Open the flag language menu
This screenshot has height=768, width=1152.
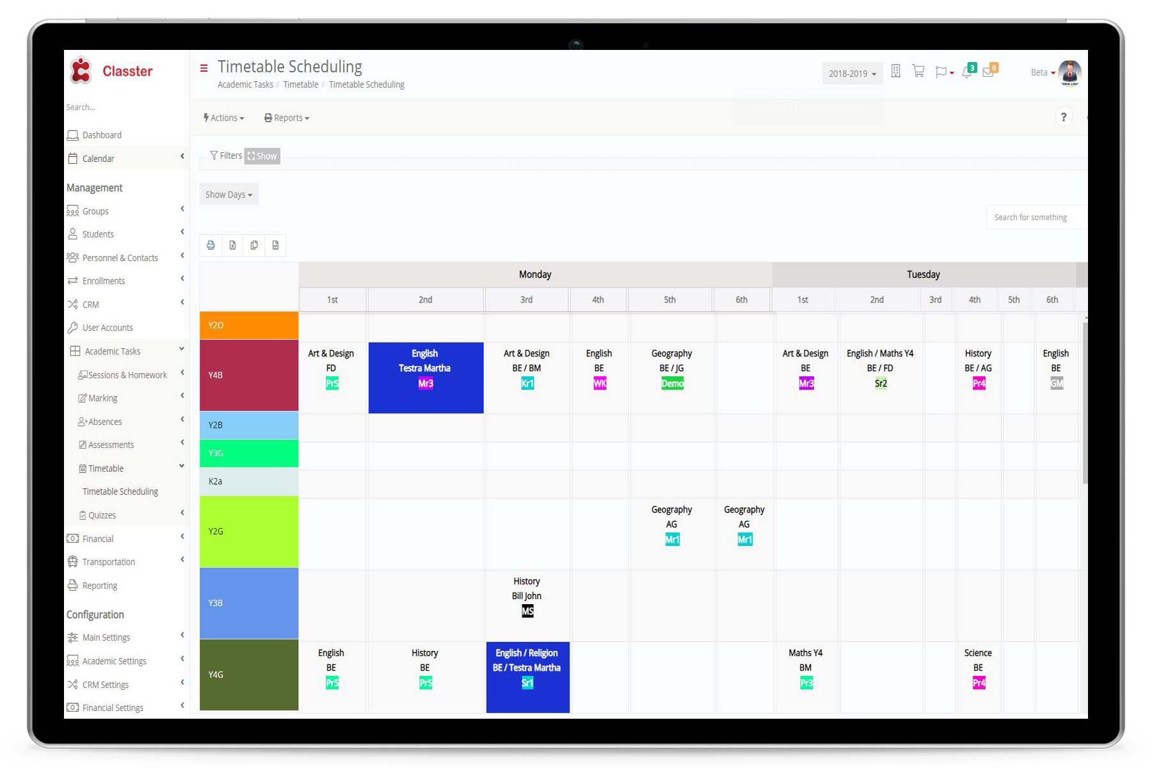click(945, 72)
